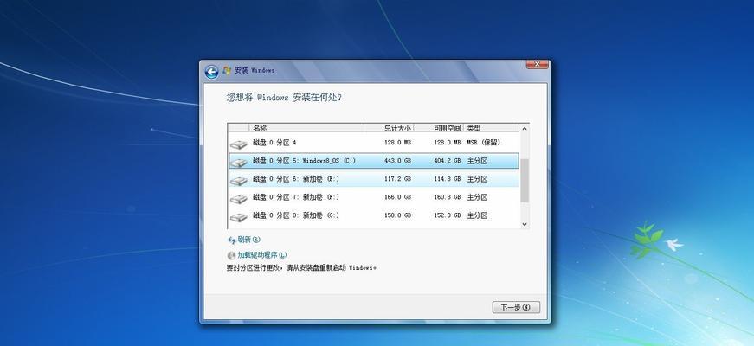Select row 磁盘 0 分区 4

[373, 143]
